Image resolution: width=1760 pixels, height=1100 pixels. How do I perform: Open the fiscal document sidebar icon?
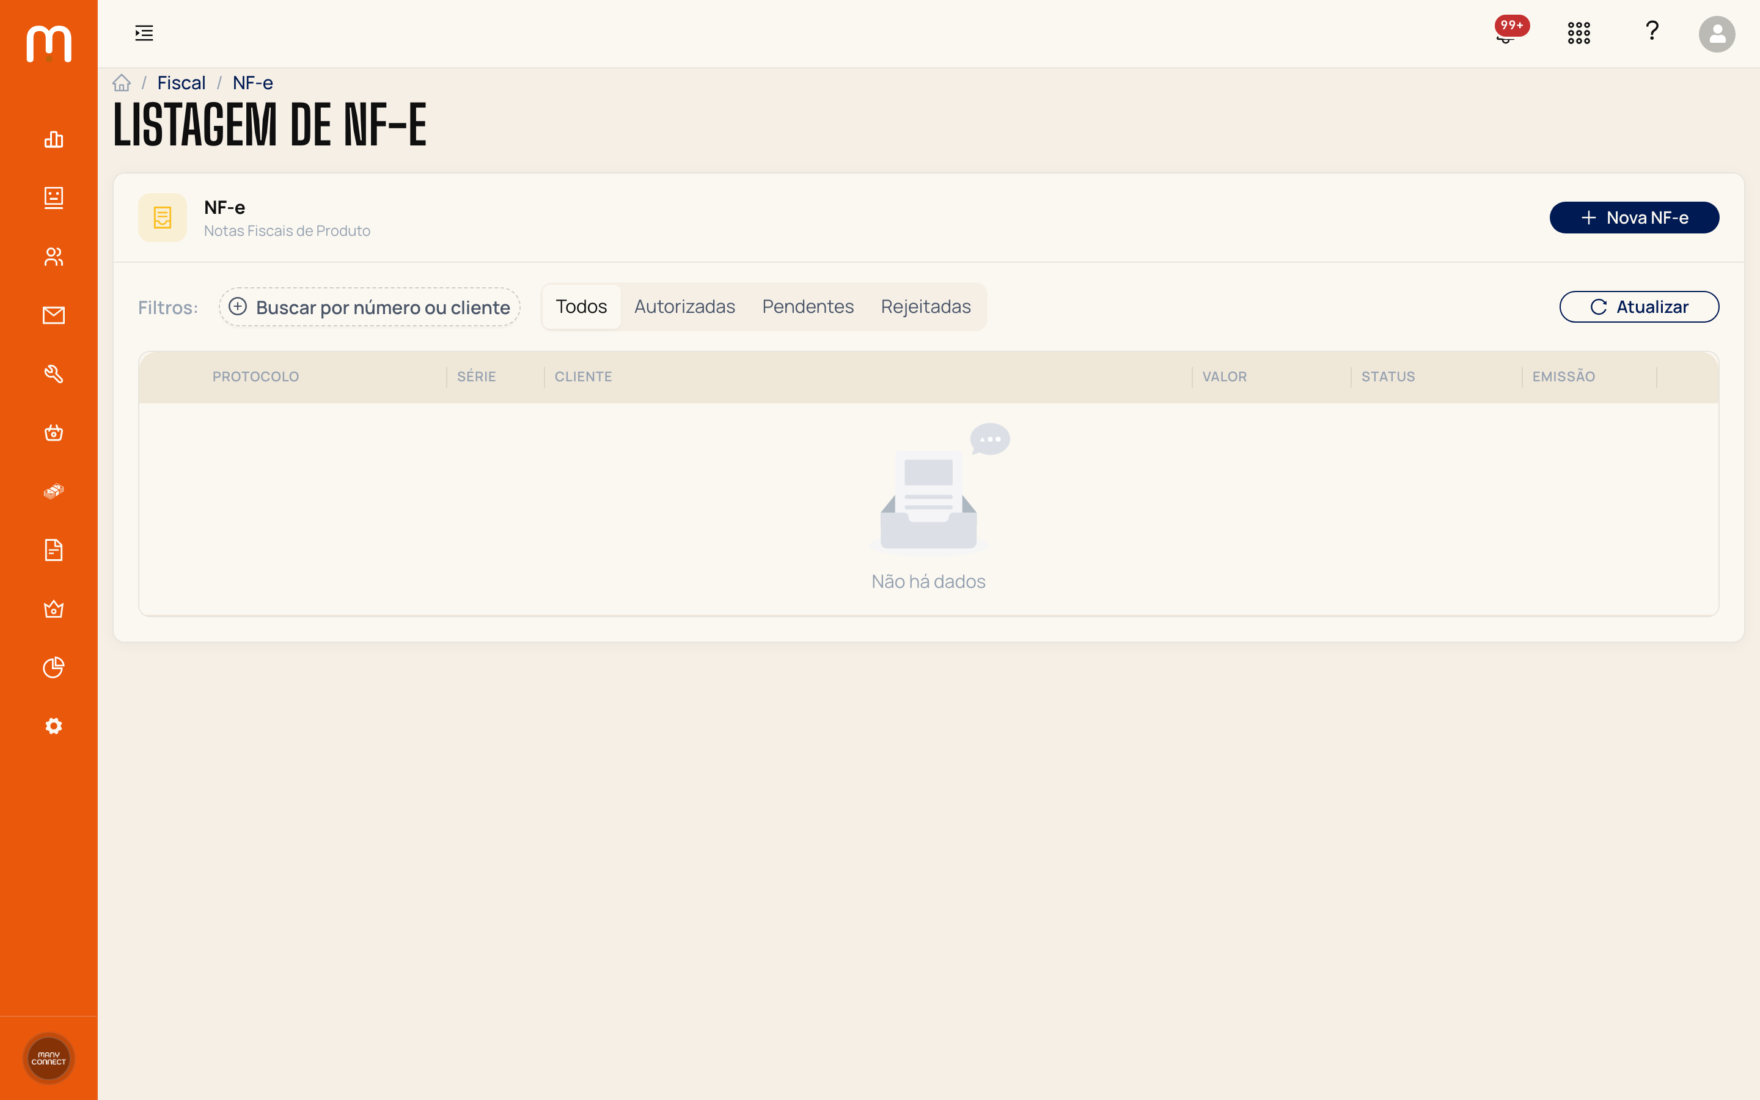[x=54, y=550]
